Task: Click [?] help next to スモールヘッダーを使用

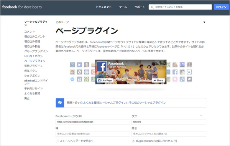Action: click(x=91, y=141)
